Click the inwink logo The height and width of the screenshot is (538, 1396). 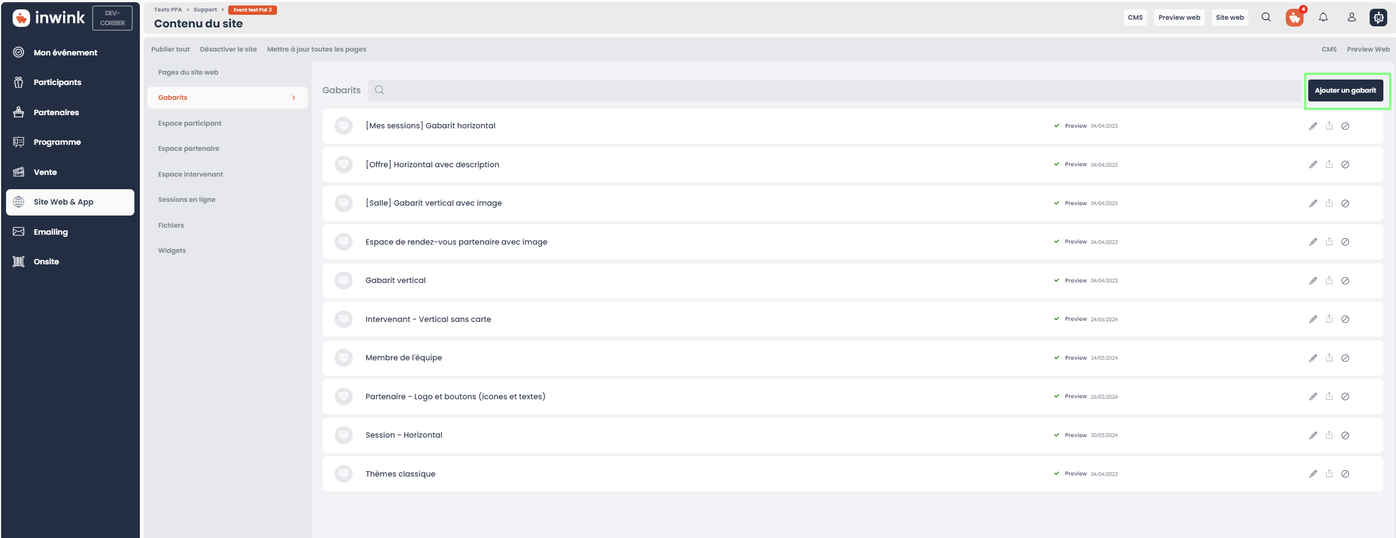coord(49,18)
